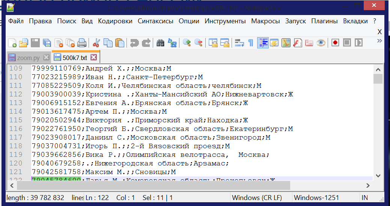
Task: Toggle macro recording red dot icon
Action: 335,43
